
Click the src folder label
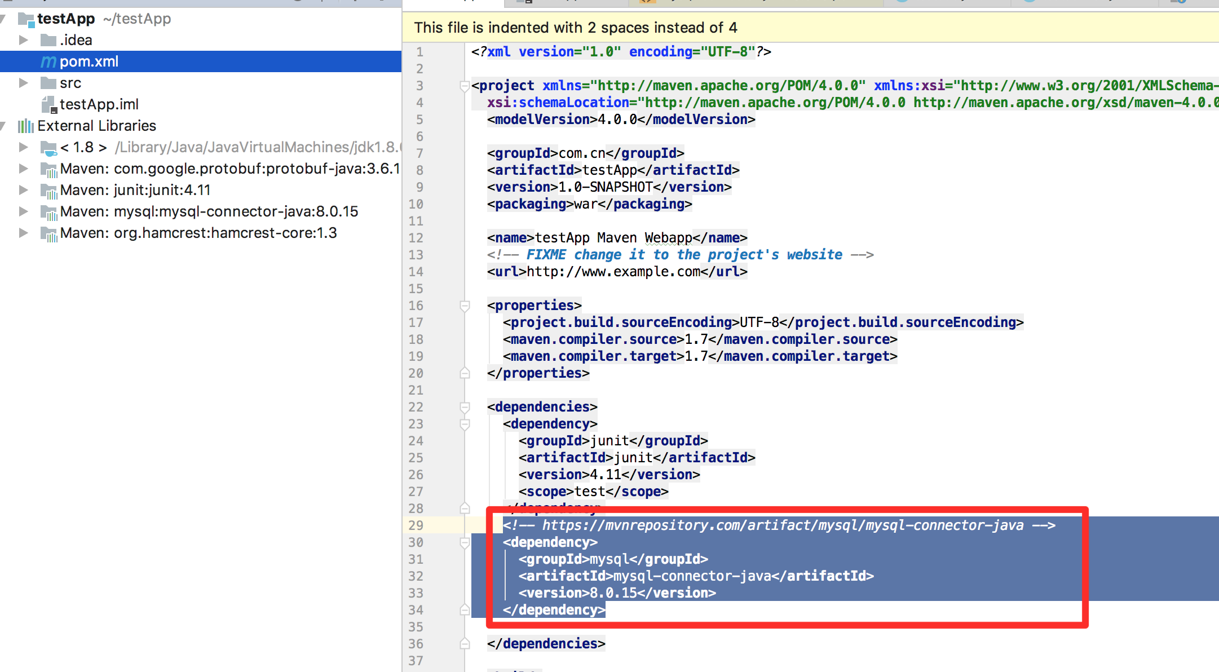(70, 83)
